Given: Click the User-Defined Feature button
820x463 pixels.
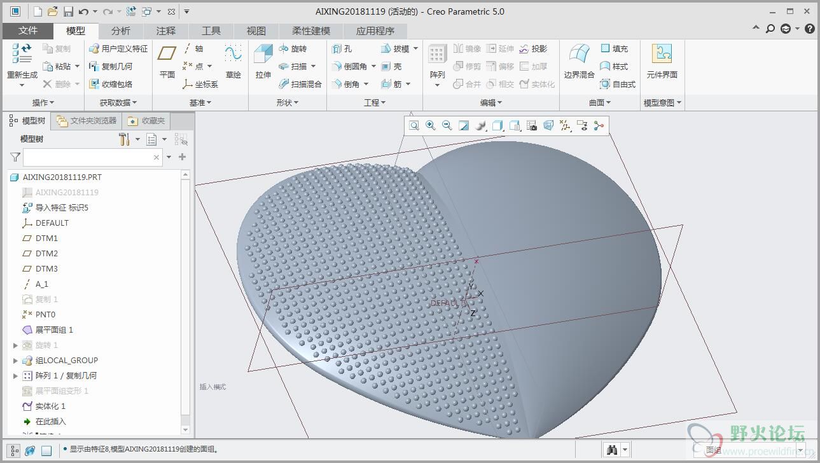Looking at the screenshot, I should pyautogui.click(x=118, y=48).
